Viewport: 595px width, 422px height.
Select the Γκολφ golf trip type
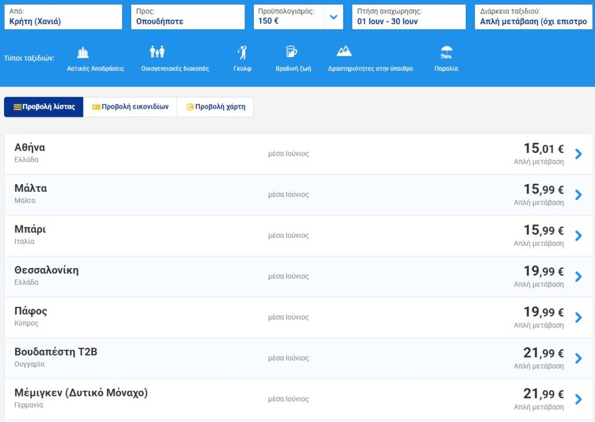pos(242,53)
